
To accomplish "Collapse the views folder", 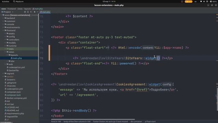I will pos(5,52).
